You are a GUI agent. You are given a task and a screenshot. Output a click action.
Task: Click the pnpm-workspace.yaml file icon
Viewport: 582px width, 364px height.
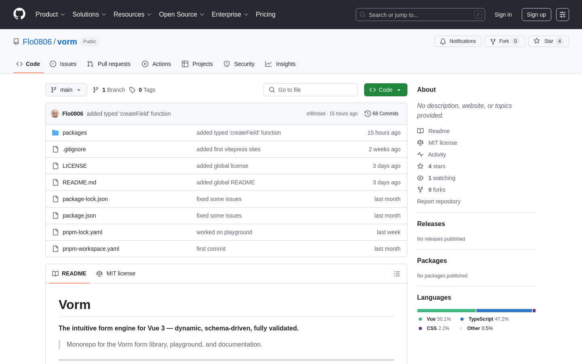(55, 249)
